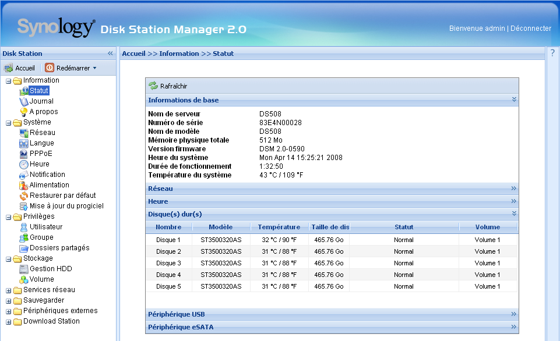This screenshot has width=560, height=341.
Task: Expand the Heure section chevron in status panel
Action: click(x=514, y=201)
